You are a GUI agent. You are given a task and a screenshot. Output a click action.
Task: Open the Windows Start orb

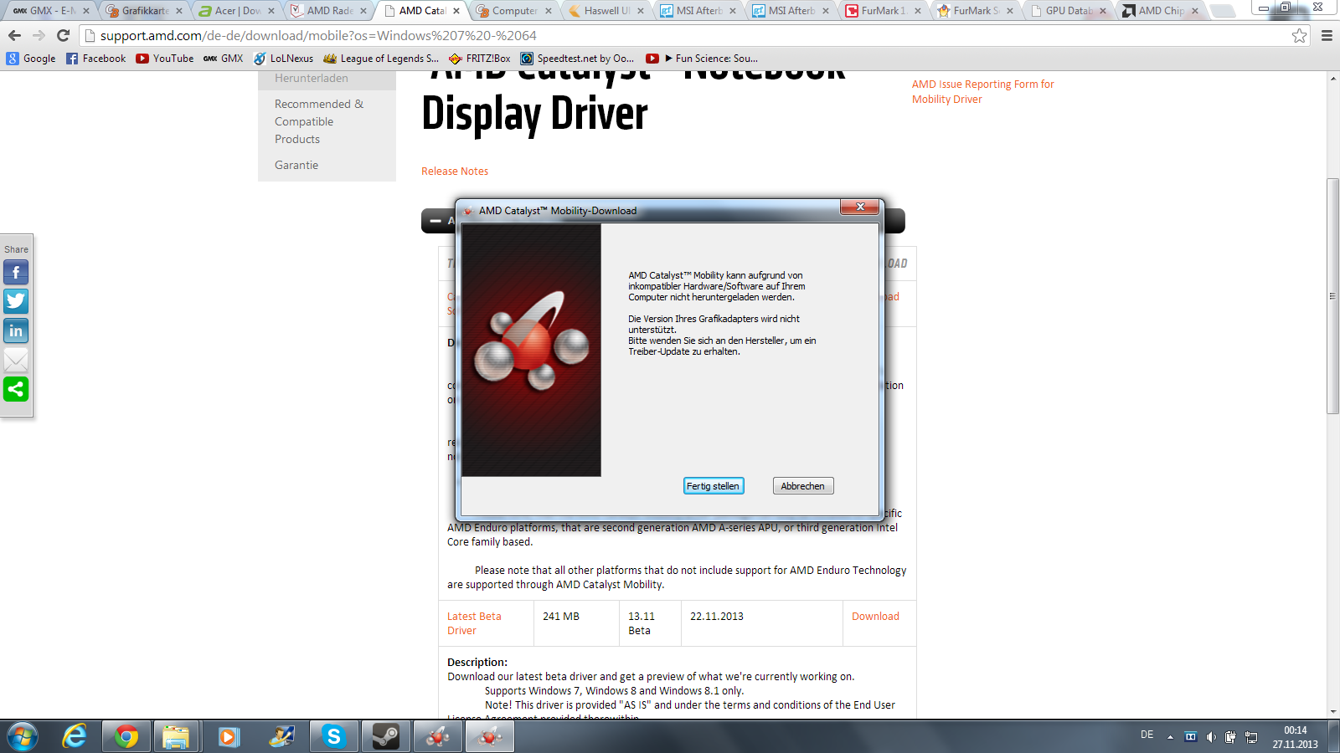coord(22,736)
